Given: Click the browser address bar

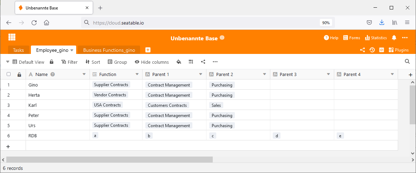Looking at the screenshot, I should coord(204,23).
